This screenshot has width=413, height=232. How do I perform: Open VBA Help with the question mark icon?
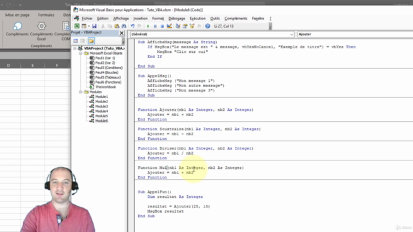pos(208,26)
